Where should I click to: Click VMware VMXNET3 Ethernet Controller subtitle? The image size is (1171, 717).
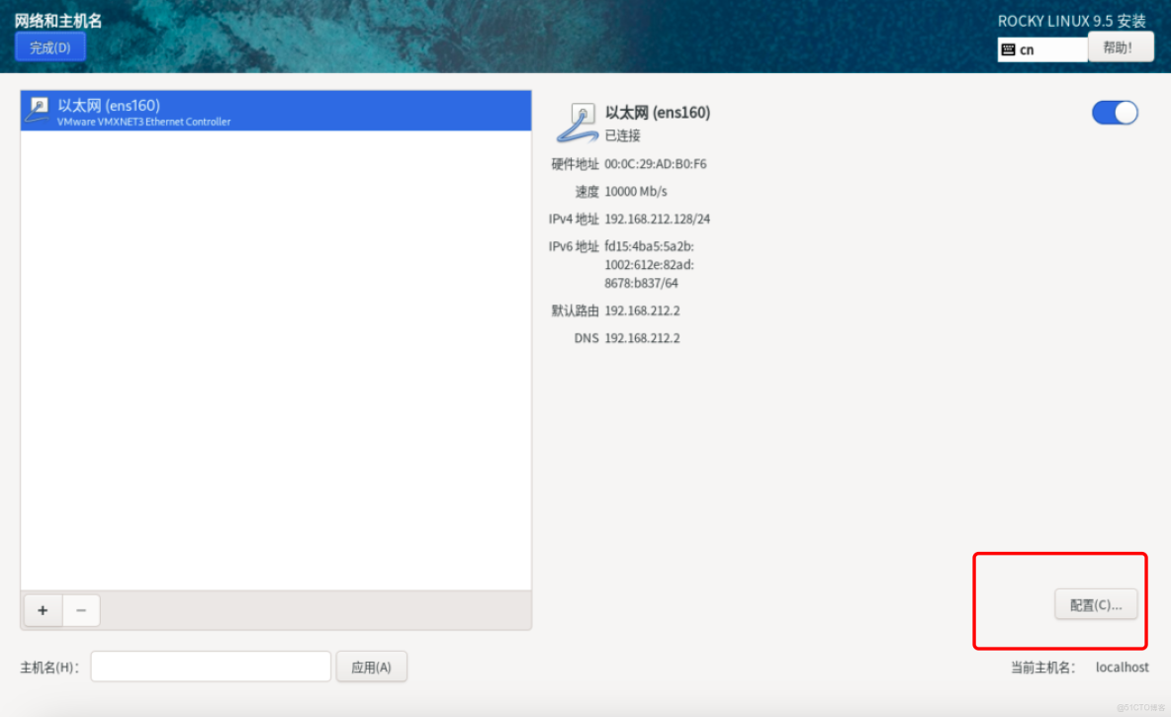(x=143, y=122)
